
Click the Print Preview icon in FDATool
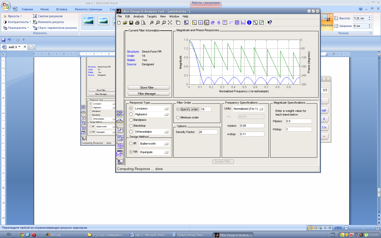[x=143, y=23]
